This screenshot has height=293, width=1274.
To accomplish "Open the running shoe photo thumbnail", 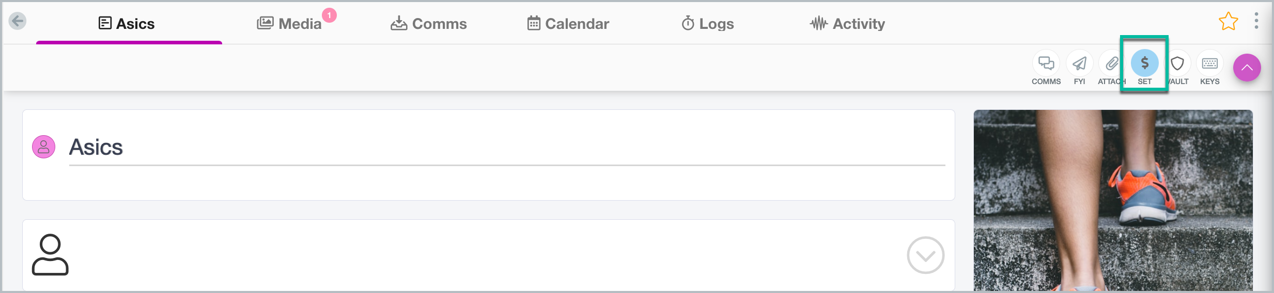I will (1113, 200).
